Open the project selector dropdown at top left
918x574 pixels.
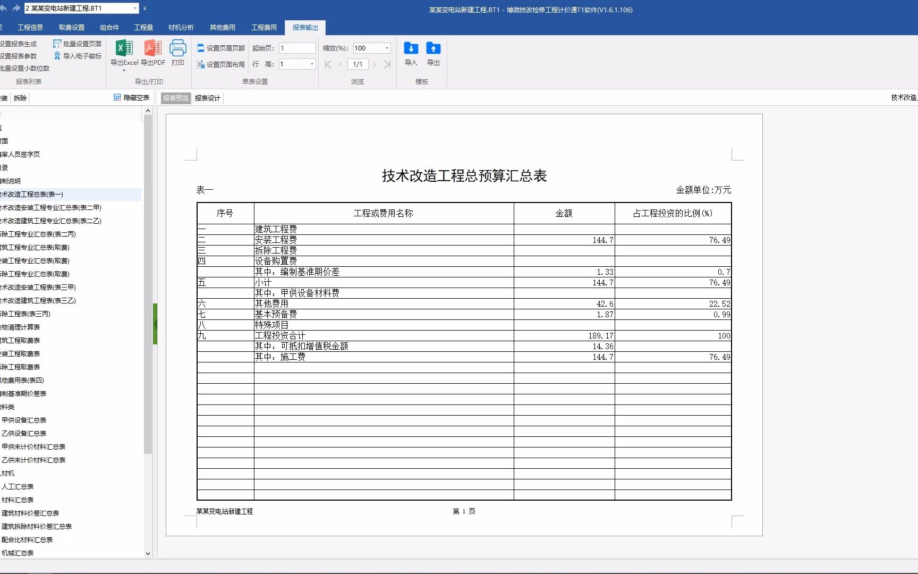pyautogui.click(x=135, y=8)
